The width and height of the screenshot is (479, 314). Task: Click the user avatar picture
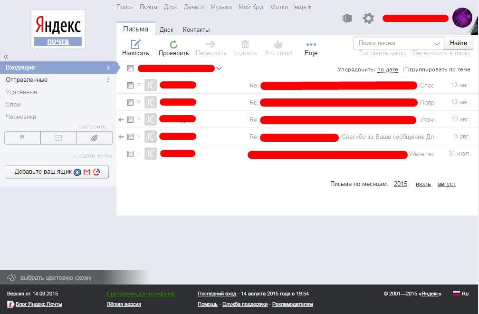(x=462, y=18)
